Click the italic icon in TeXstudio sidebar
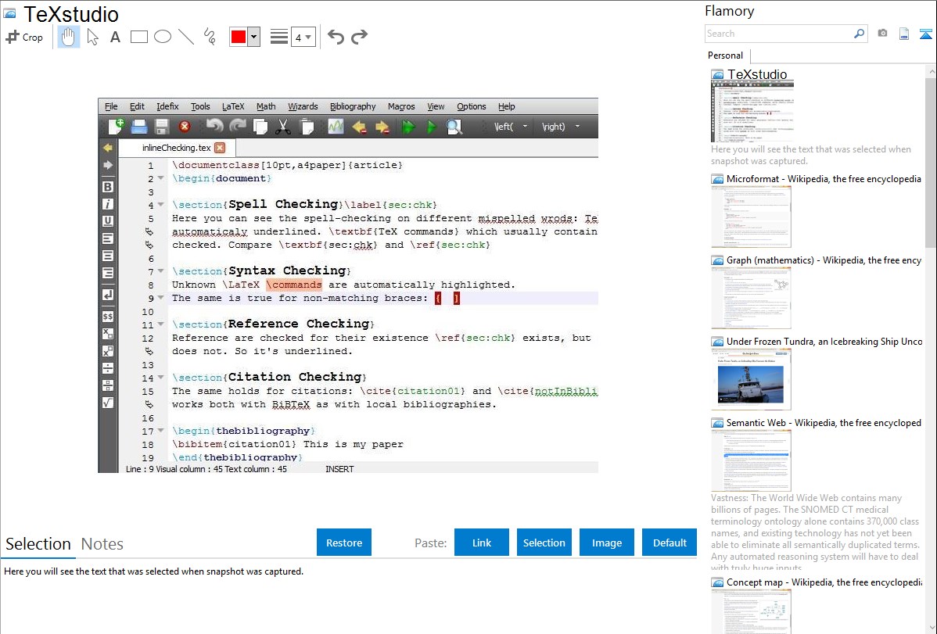Viewport: 937px width, 634px height. pos(108,204)
